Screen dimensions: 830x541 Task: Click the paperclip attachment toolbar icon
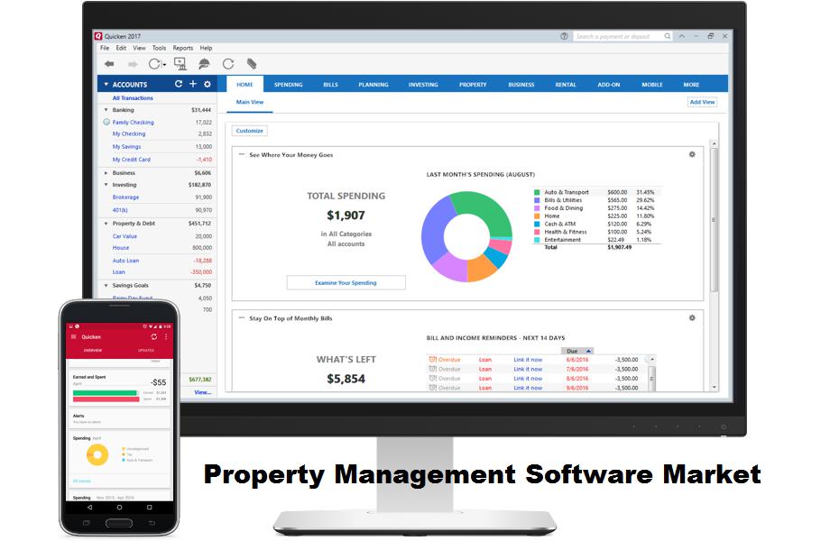[x=252, y=64]
